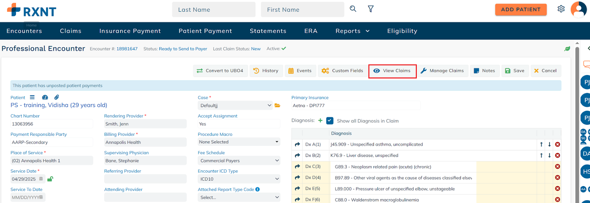Open the patient filter funnel
The image size is (590, 203).
(371, 9)
